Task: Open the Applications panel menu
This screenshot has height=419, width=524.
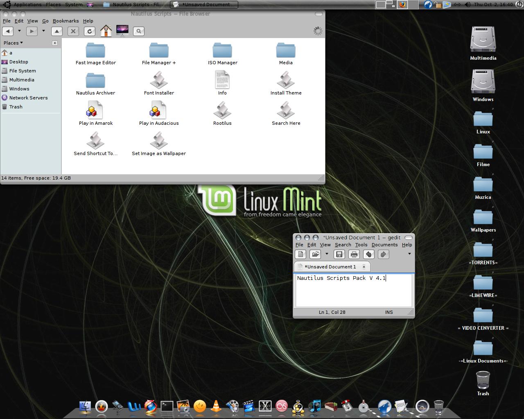Action: tap(27, 5)
